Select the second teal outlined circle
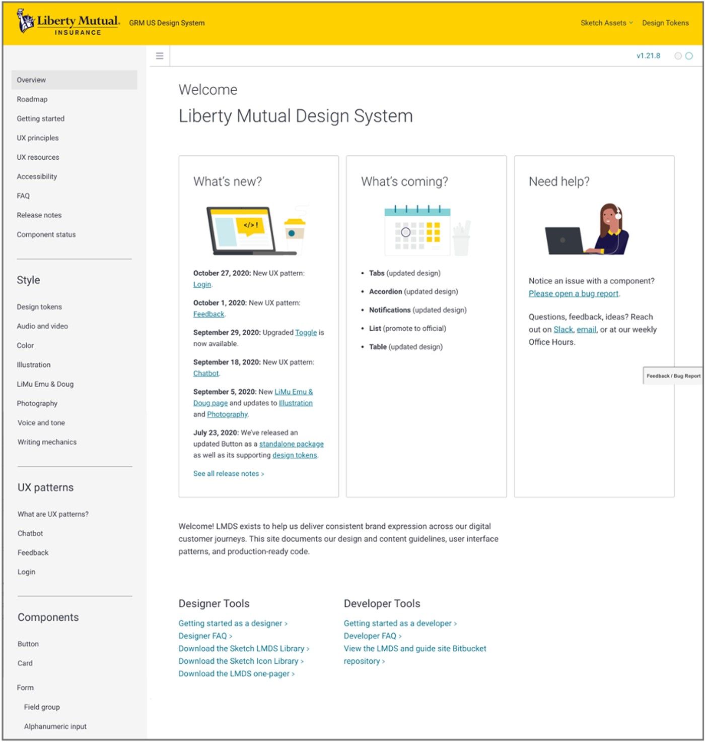 tap(689, 56)
